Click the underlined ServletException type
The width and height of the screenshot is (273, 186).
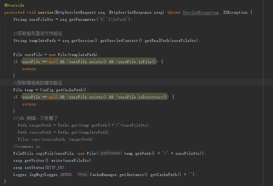[x=201, y=13]
